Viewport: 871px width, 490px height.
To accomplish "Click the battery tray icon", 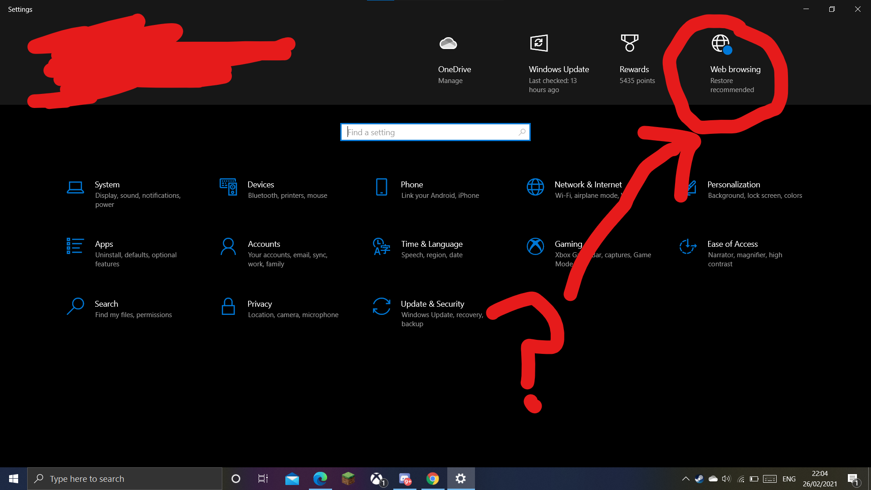I will [x=754, y=479].
